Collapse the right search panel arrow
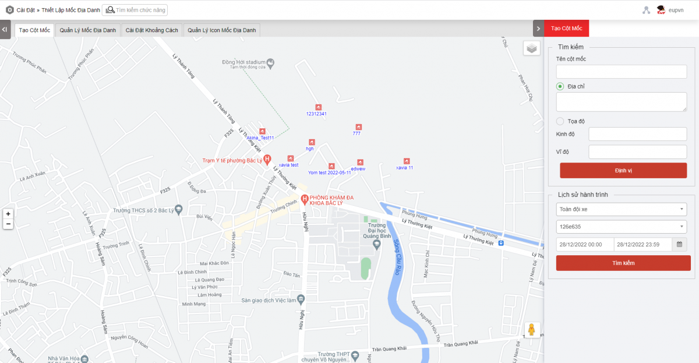The height and width of the screenshot is (363, 699). [538, 29]
